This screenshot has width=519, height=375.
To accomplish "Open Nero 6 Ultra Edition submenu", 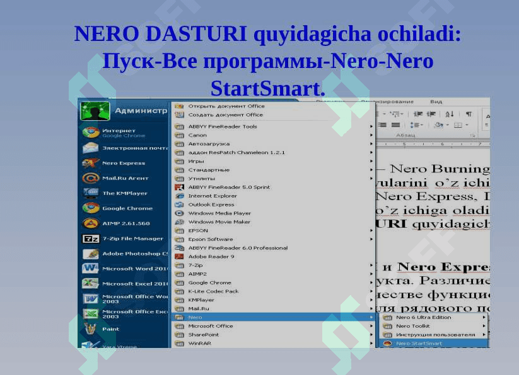I will point(434,317).
